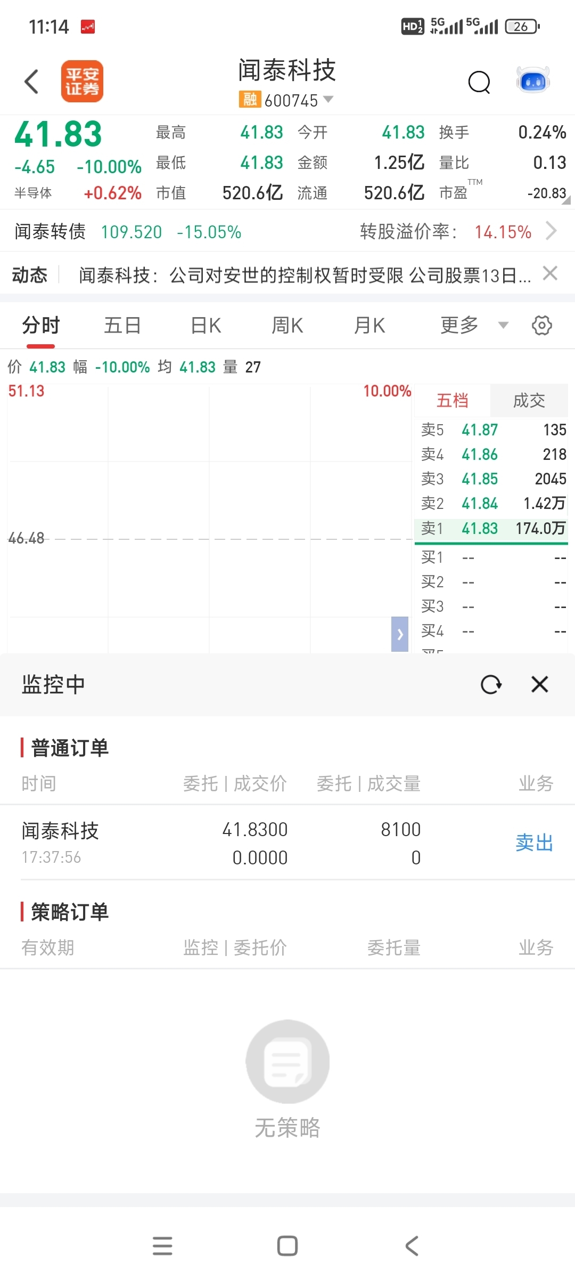The height and width of the screenshot is (1279, 575).
Task: Collapse order book with blue arrow
Action: pos(400,634)
